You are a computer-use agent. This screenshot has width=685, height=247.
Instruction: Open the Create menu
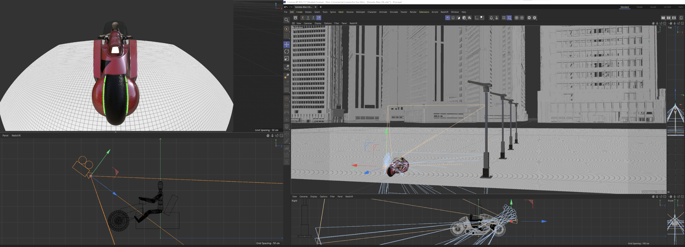(299, 12)
